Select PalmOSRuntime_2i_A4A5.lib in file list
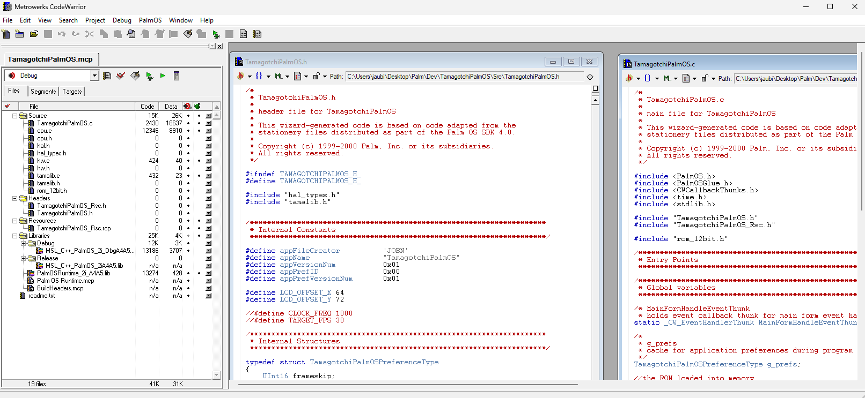 pyautogui.click(x=74, y=273)
